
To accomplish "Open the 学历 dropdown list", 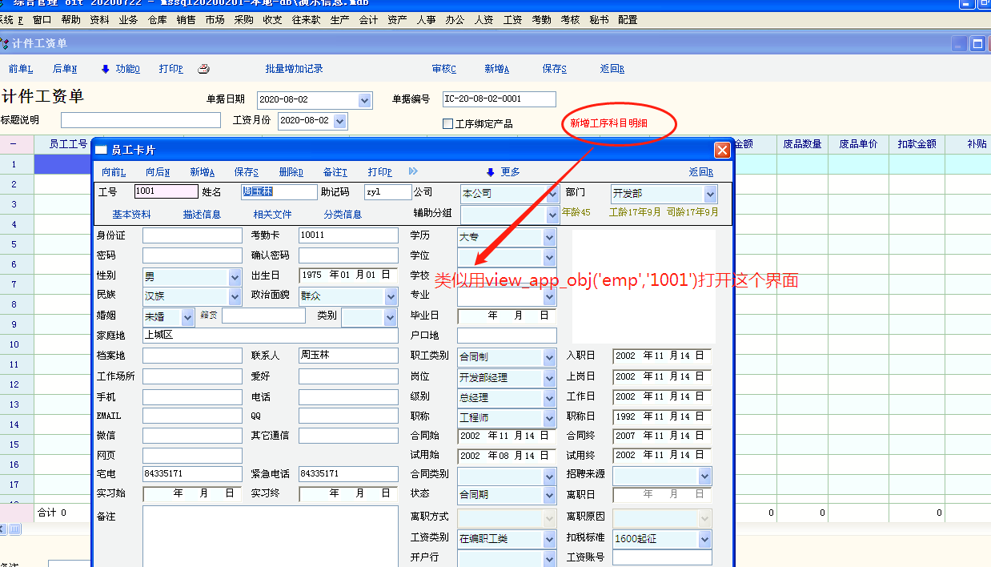I will point(549,237).
